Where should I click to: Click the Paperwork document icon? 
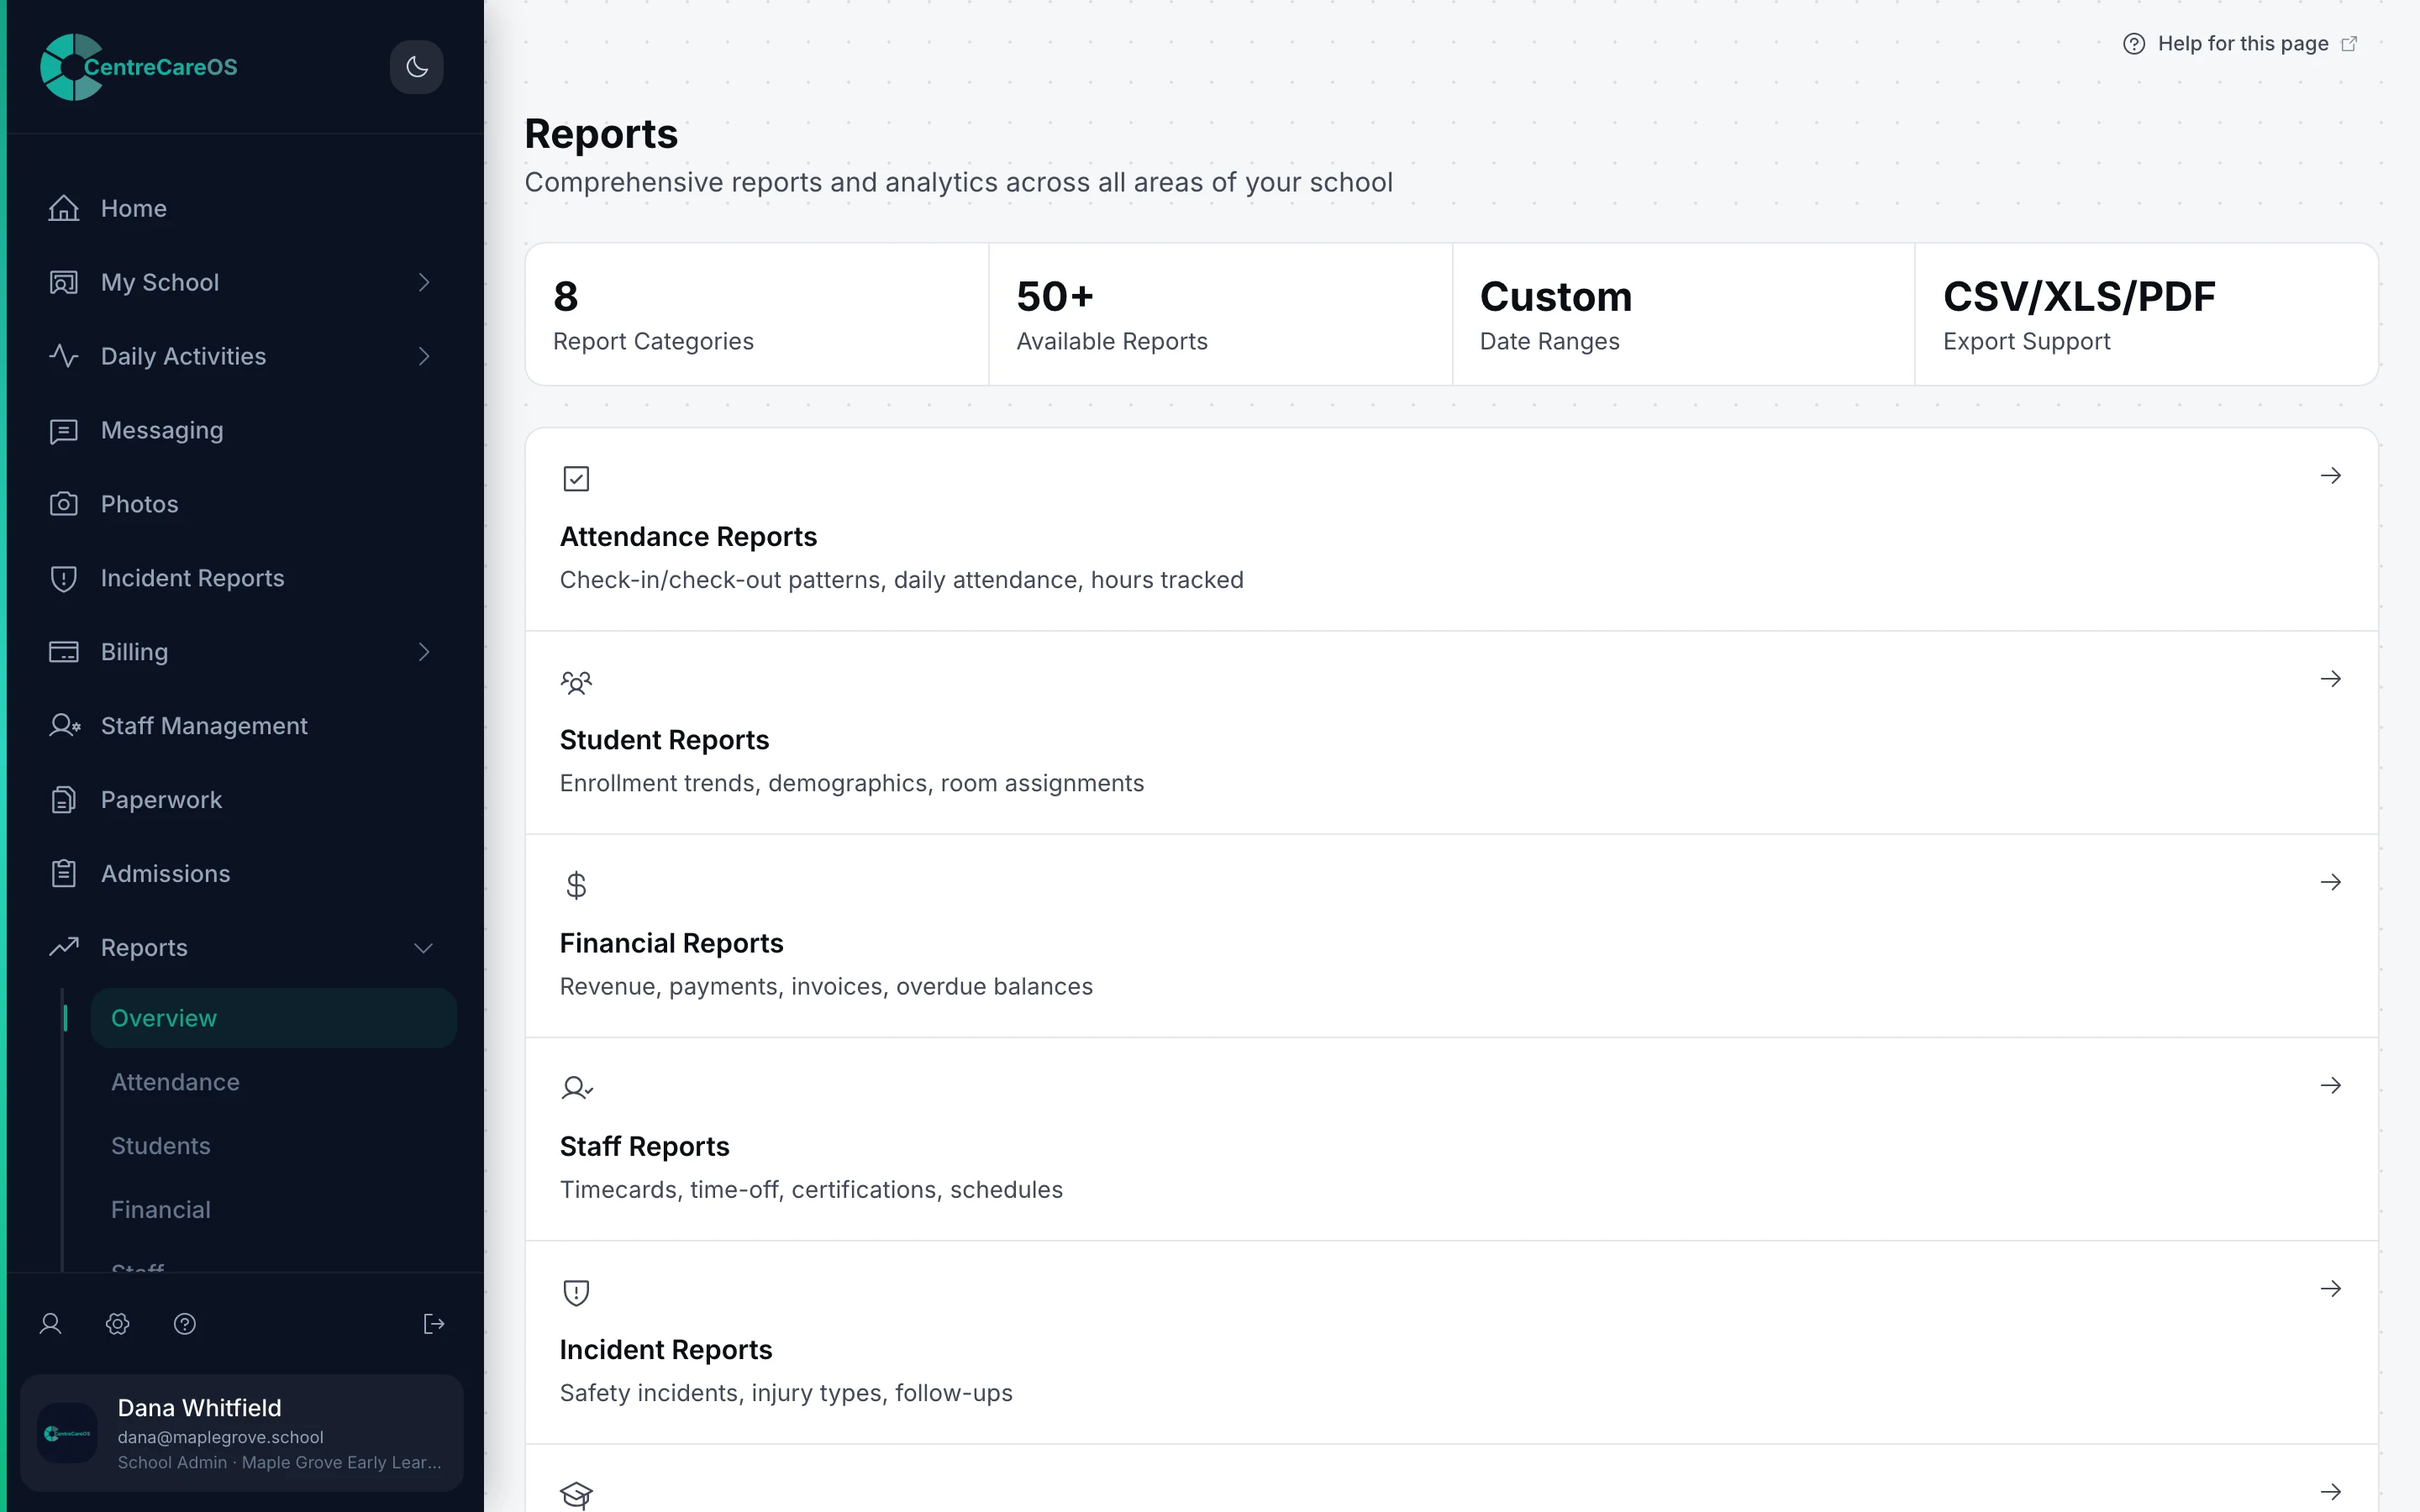click(x=64, y=800)
